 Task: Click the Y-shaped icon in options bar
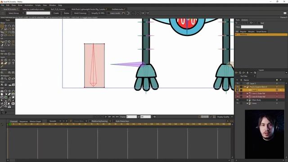tap(148, 13)
